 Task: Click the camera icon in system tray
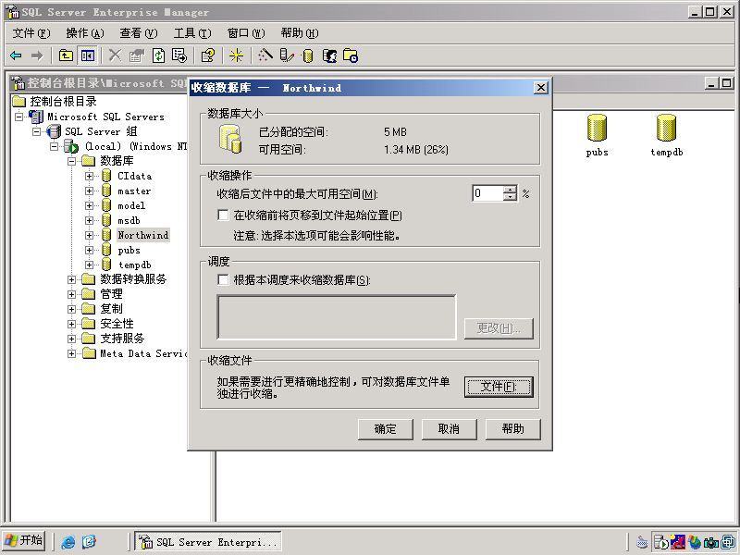point(710,542)
